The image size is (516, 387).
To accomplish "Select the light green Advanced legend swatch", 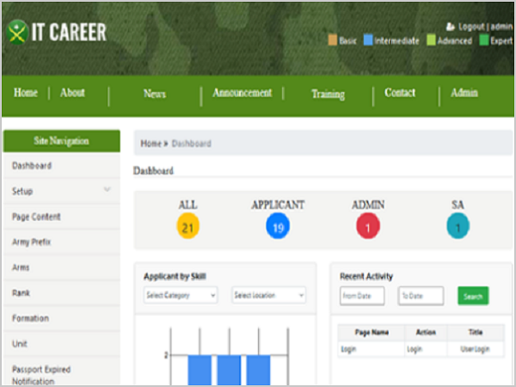I will click(x=431, y=40).
